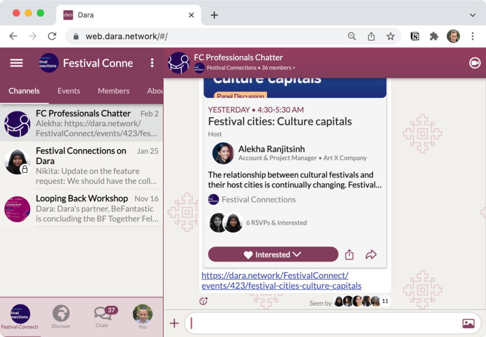Reload the current page
486x337 pixels.
(52, 36)
